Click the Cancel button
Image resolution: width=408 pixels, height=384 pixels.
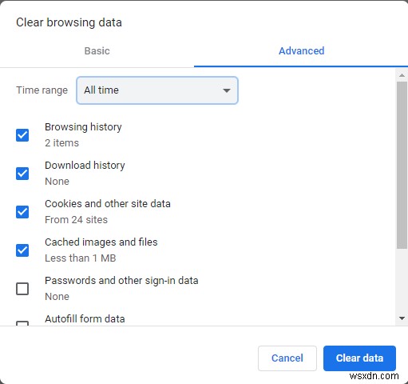(x=287, y=358)
